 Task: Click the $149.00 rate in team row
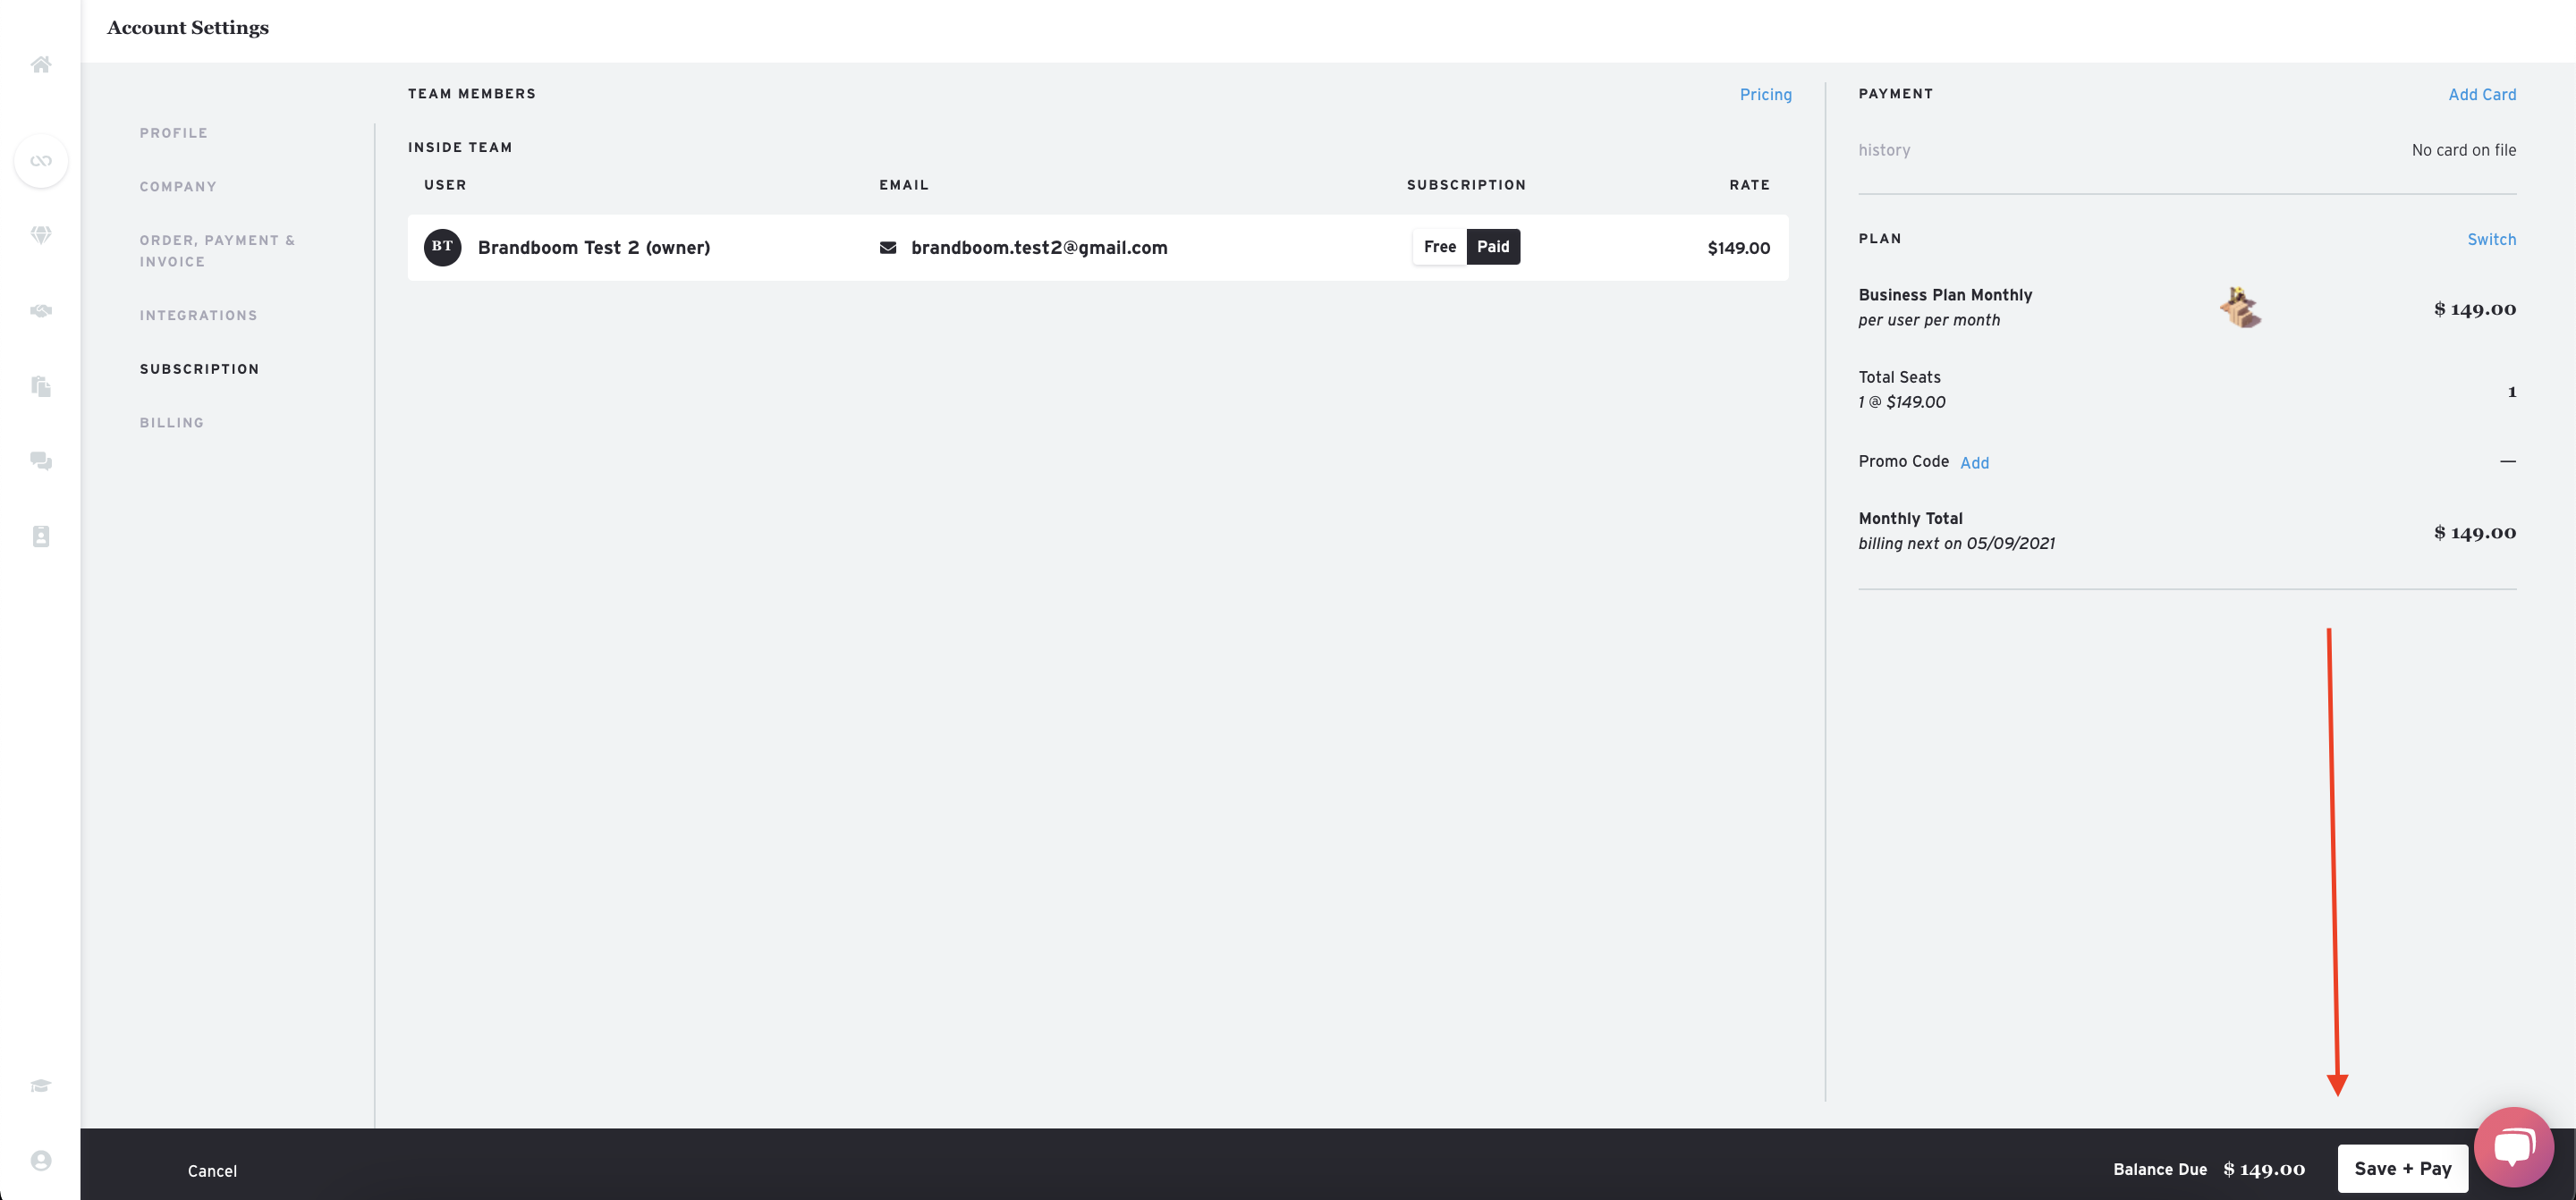(x=1738, y=248)
